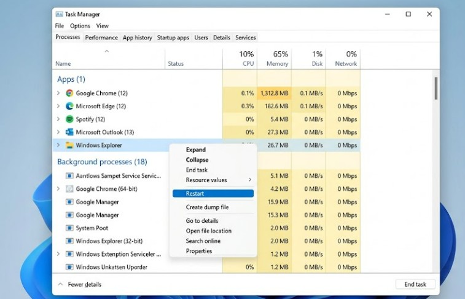
Task: Click the Windows Explorer folder icon
Action: (69, 145)
